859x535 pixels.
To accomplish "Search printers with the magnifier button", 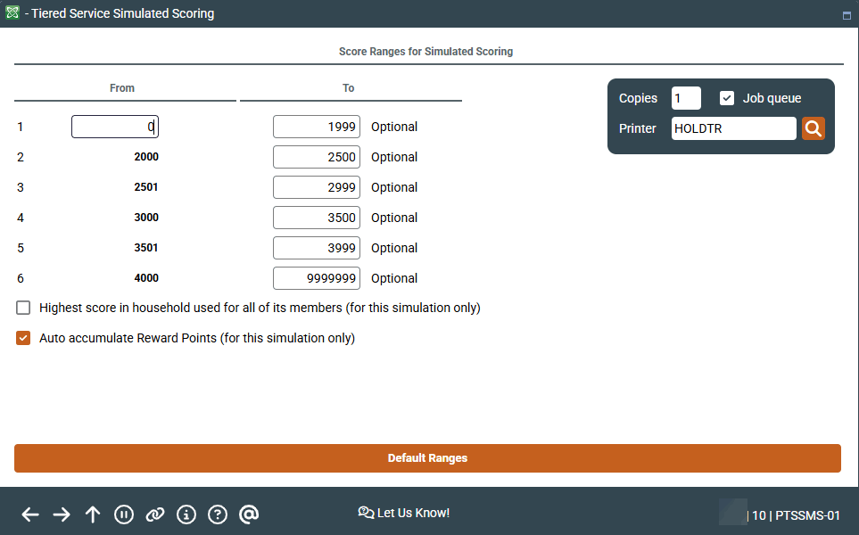I will pyautogui.click(x=813, y=128).
